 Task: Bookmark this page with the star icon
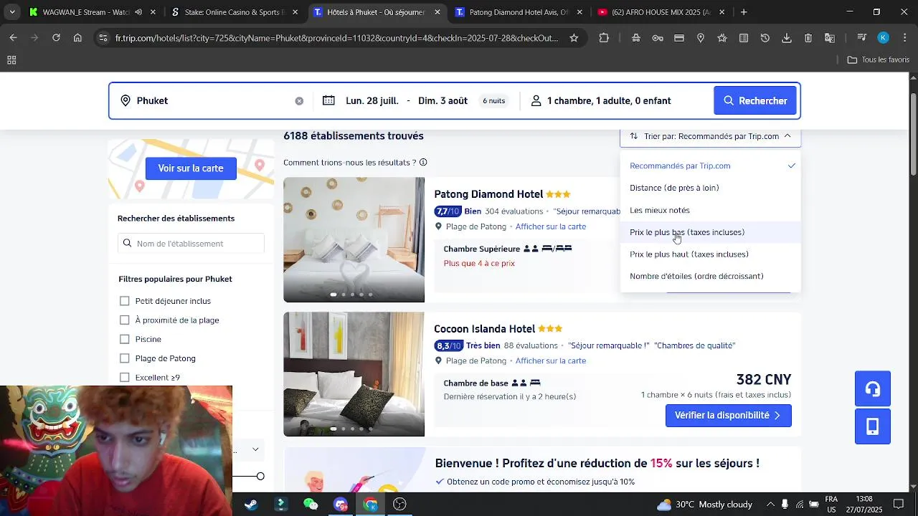coord(574,38)
